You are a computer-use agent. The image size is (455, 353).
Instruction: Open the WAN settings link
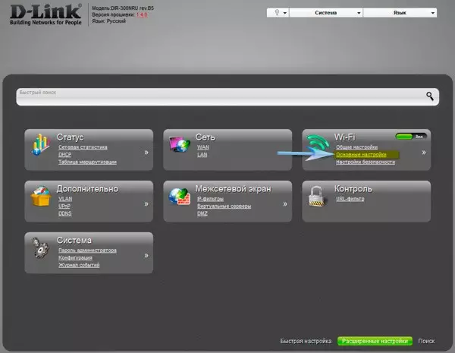coord(202,147)
